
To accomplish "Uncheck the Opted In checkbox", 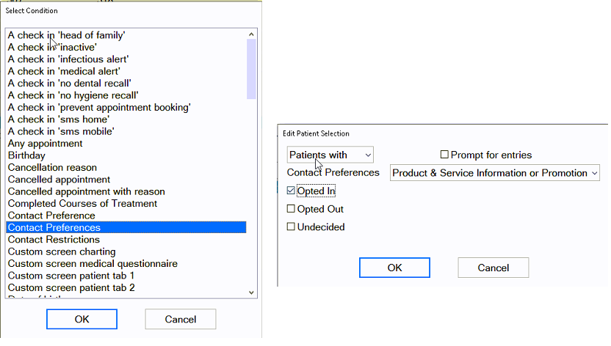I will 291,191.
